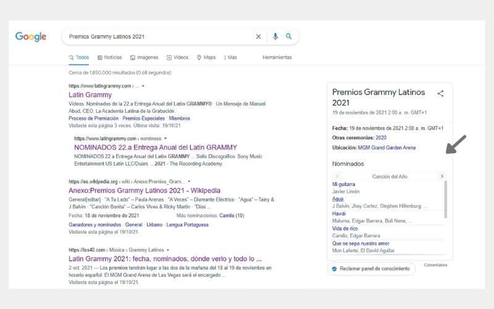Screen dimensions: 494x309
Task: Open the Urbano sitelink
Action: click(x=154, y=225)
